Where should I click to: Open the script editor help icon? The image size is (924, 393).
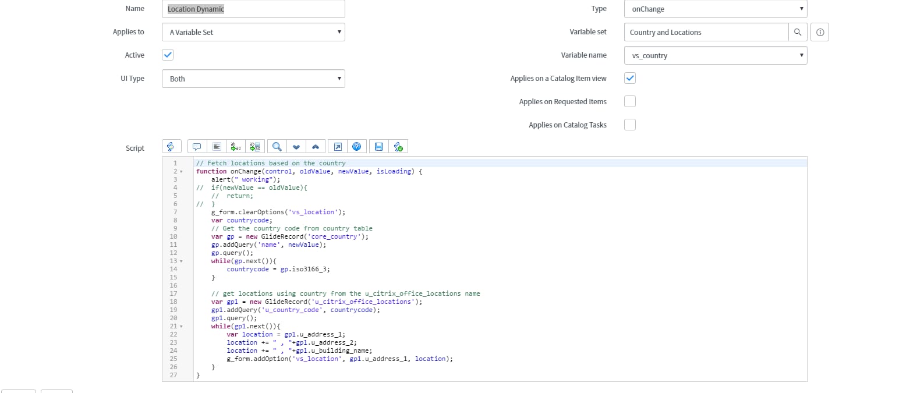tap(357, 147)
